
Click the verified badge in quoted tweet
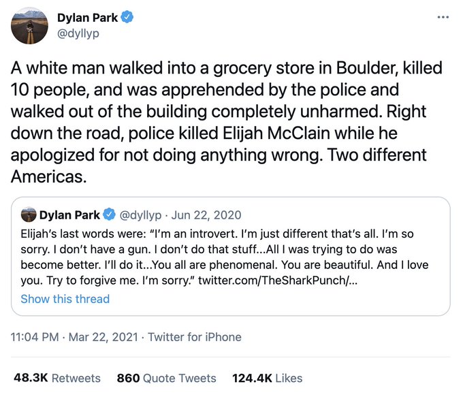pos(108,216)
